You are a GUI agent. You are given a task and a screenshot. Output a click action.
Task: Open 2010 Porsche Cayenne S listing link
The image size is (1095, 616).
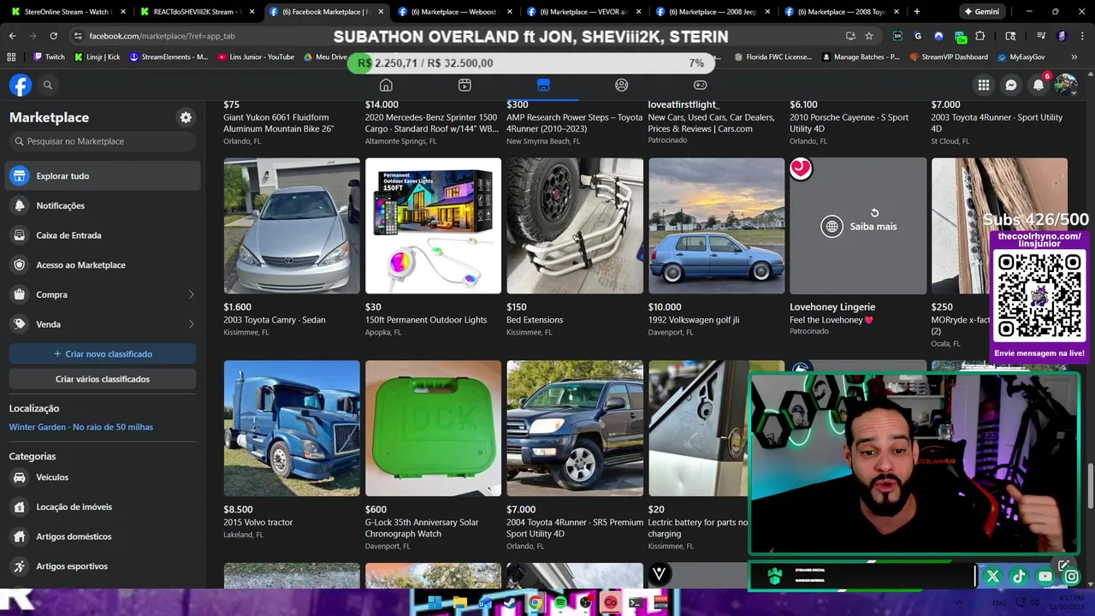point(849,123)
